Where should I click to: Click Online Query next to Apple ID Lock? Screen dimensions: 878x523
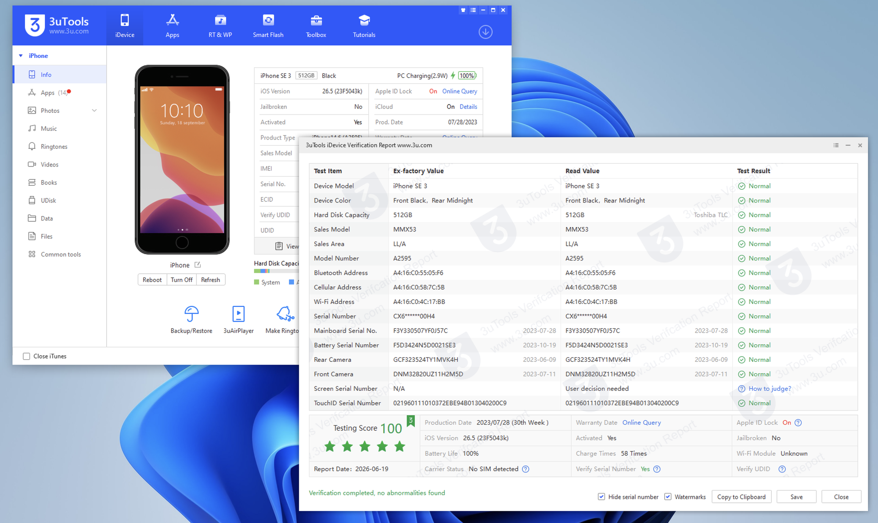point(460,91)
